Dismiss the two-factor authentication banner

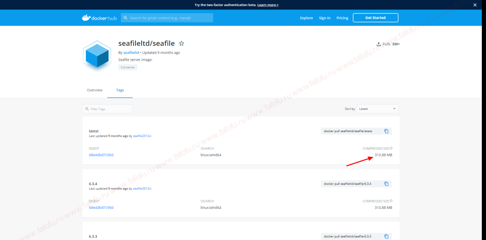click(x=475, y=5)
